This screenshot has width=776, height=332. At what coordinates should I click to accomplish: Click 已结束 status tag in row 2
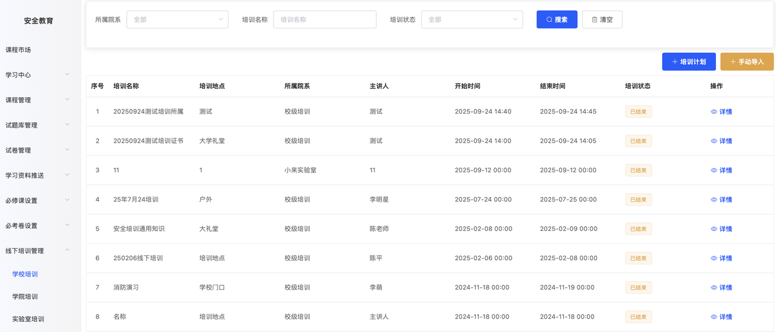coord(638,141)
